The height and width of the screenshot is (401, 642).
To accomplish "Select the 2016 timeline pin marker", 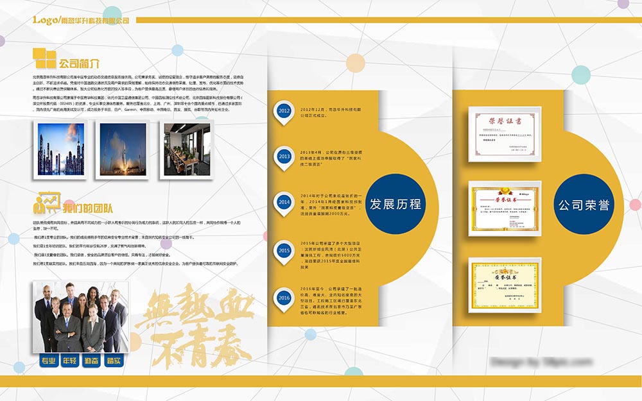I will click(x=284, y=298).
